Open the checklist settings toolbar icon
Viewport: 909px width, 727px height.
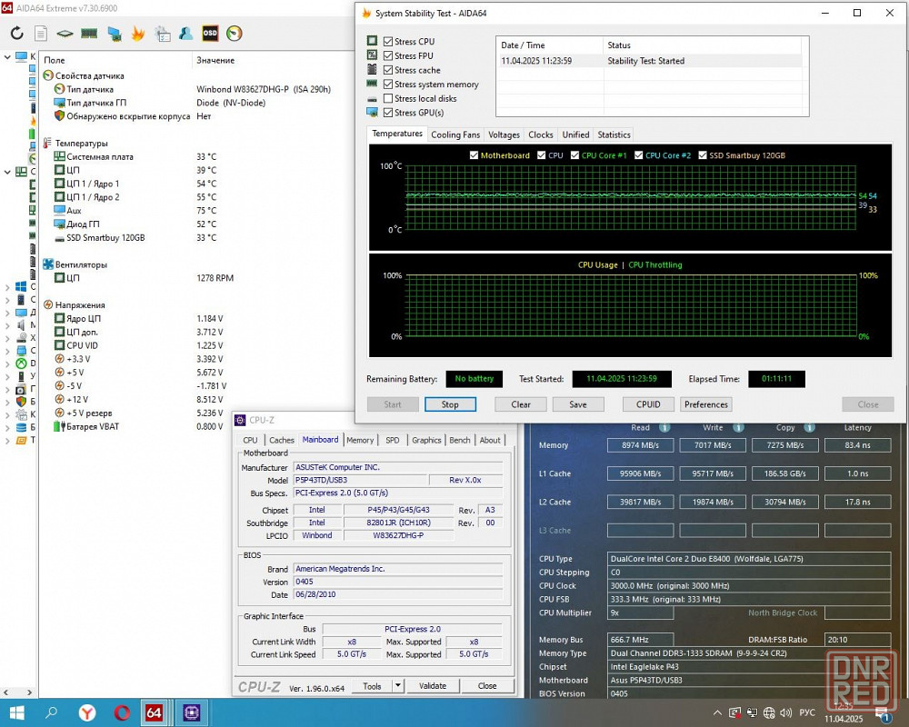[163, 34]
